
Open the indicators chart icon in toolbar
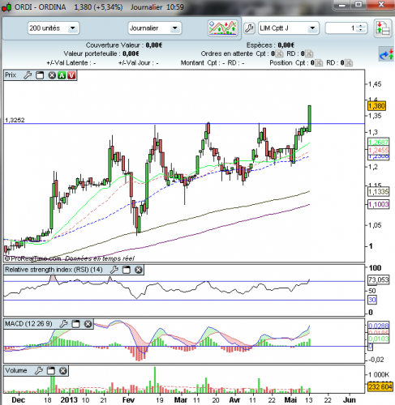222,28
